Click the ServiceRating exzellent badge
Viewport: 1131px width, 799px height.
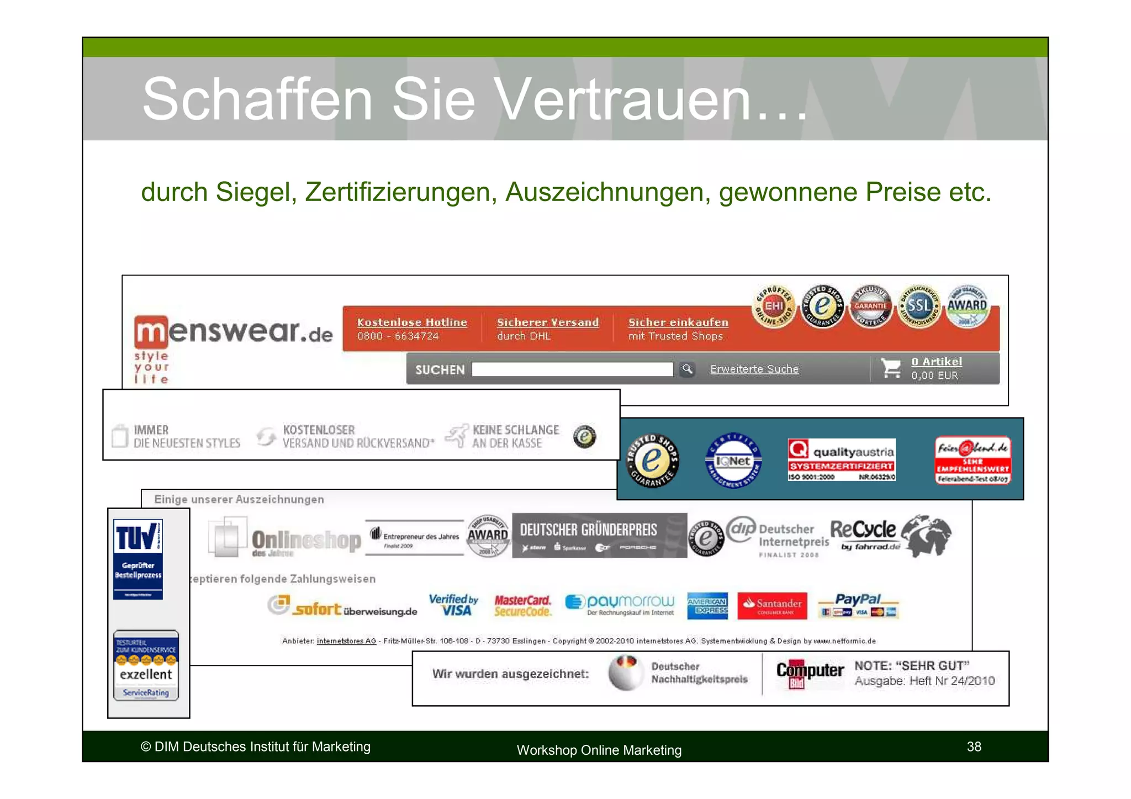146,665
